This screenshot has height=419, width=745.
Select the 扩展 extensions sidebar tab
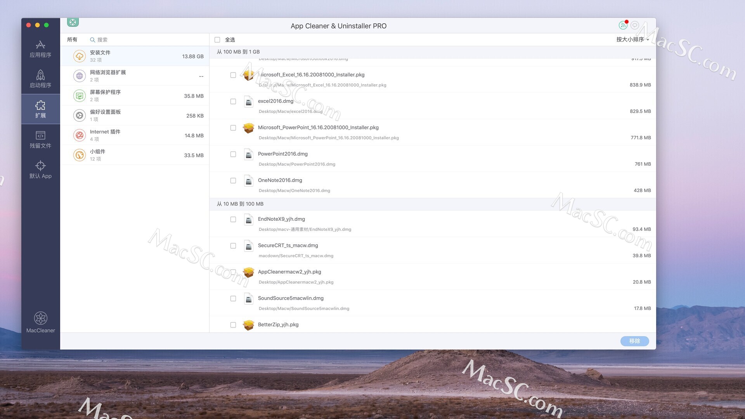click(x=40, y=109)
